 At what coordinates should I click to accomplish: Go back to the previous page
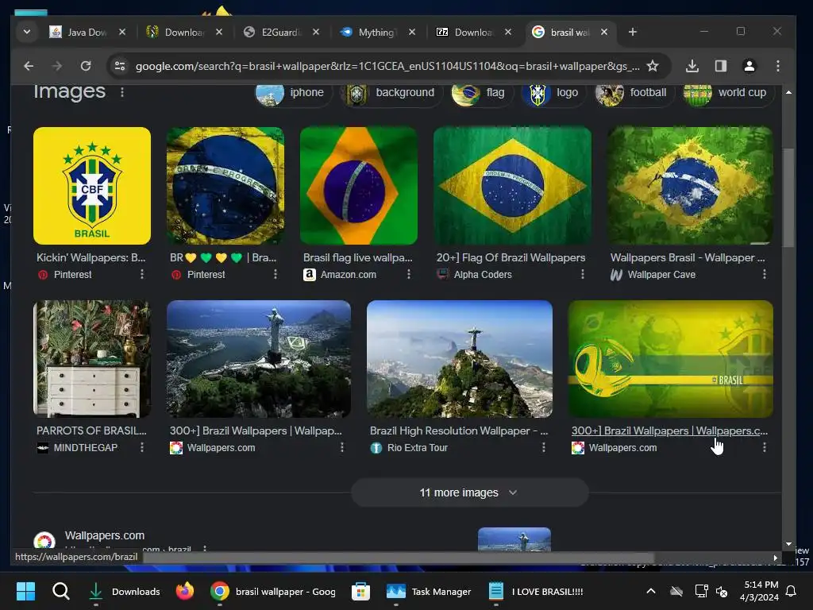[29, 66]
